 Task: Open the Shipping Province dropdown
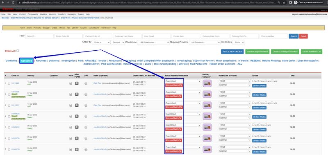point(205,42)
